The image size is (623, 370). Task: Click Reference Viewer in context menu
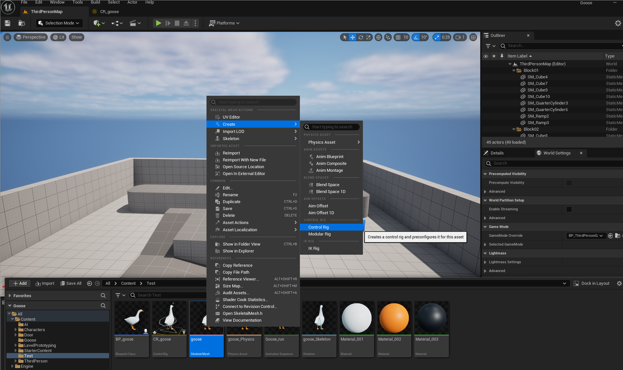(x=253, y=279)
